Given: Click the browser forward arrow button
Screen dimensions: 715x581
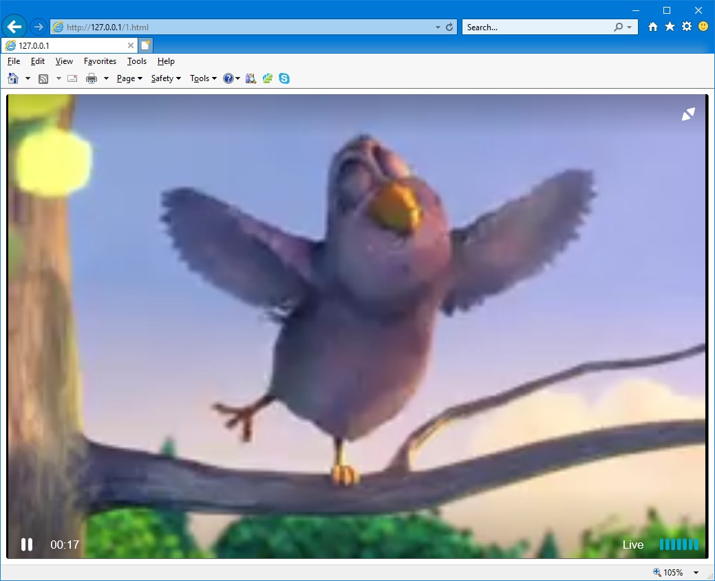Looking at the screenshot, I should (39, 27).
